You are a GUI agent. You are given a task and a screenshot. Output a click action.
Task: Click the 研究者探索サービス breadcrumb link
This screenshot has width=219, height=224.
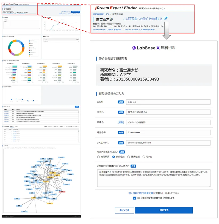(101, 14)
